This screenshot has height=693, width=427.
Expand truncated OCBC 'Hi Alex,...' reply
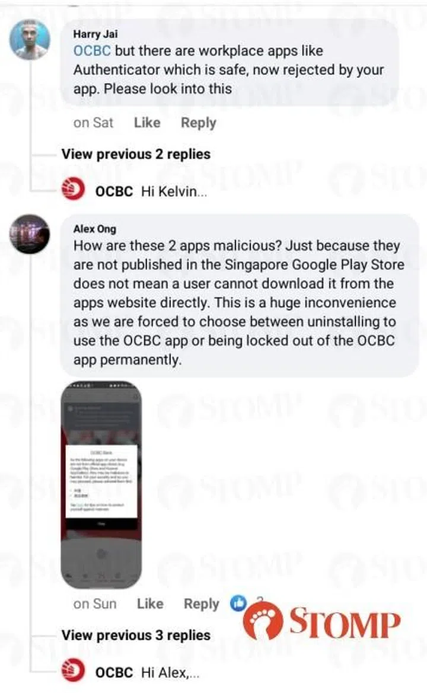click(x=170, y=673)
